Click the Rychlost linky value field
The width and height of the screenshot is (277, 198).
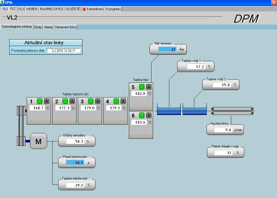point(223,130)
